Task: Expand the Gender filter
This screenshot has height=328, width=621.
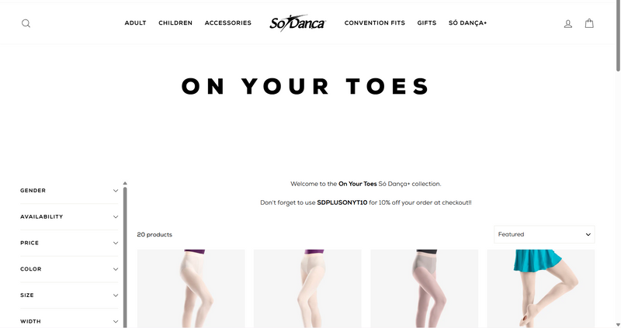Action: point(69,191)
